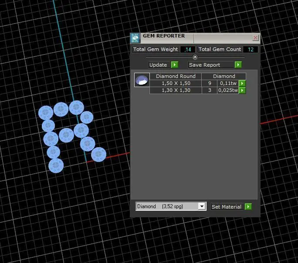The width and height of the screenshot is (298, 263).
Task: Click the count cell showing 9
Action: [210, 83]
